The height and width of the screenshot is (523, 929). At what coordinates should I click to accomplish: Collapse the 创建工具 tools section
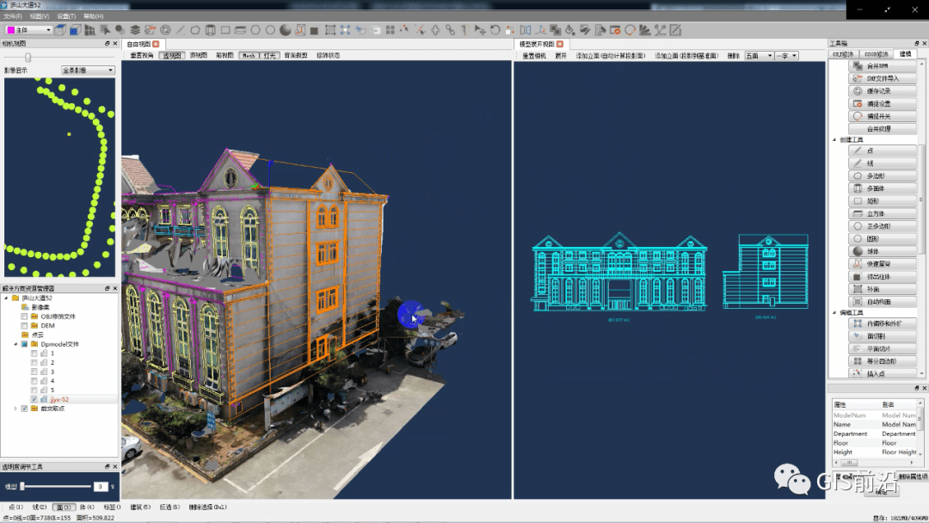834,140
